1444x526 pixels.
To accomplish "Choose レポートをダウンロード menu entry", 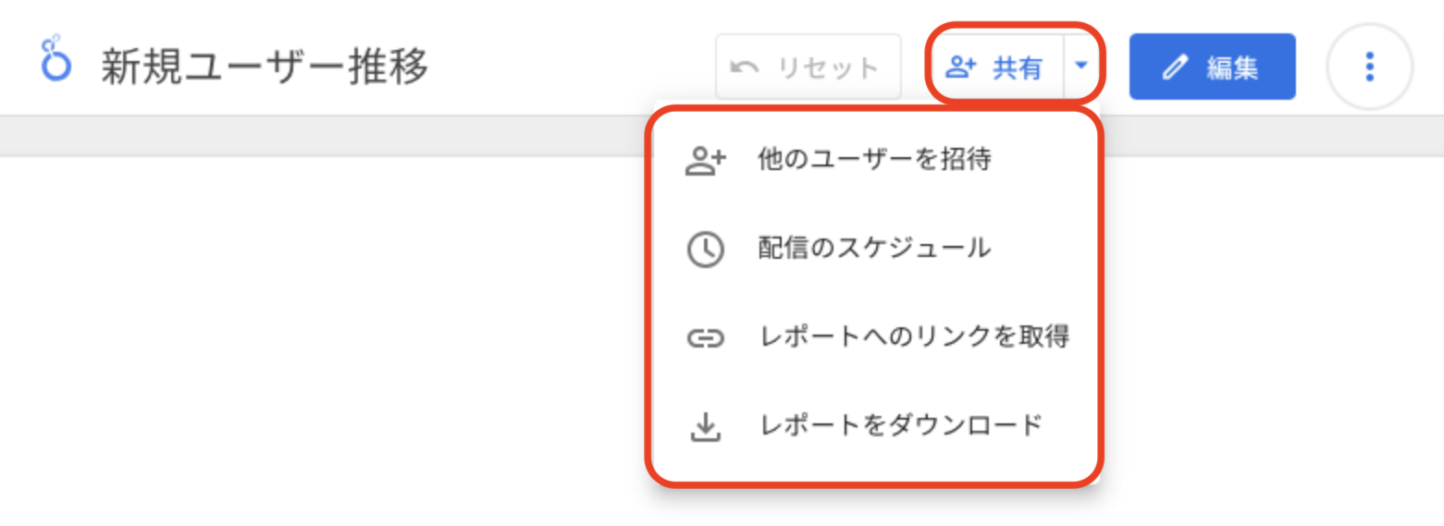I will pos(901,426).
